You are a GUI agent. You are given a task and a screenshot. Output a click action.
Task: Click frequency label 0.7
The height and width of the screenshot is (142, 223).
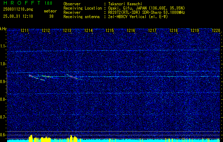coord(3,117)
